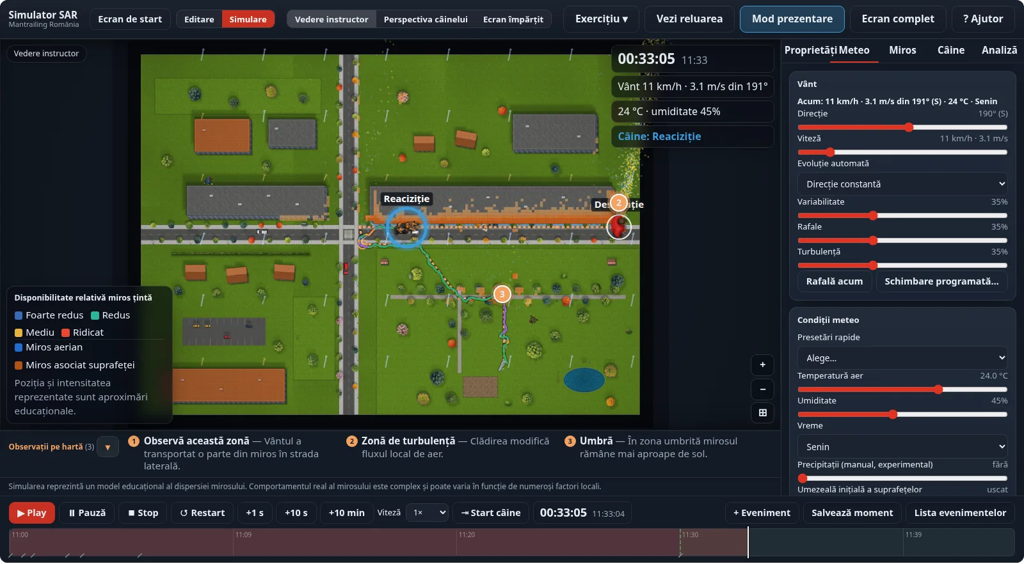Click Vezi reluarea button
This screenshot has height=564, width=1024.
click(x=689, y=19)
